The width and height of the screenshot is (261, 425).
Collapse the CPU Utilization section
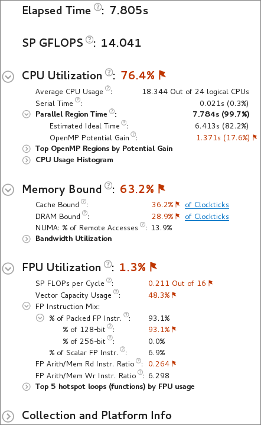8,77
